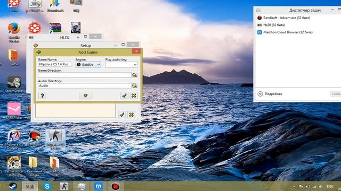The image size is (341, 191).
Task: Click the Task Manager taskbar icon
Action: coord(81,186)
